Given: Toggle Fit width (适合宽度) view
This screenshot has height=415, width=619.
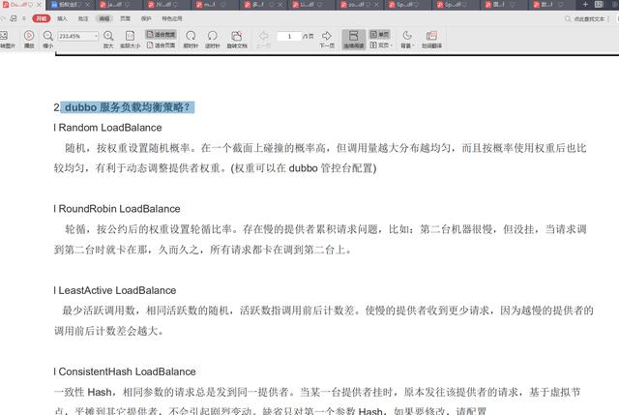Looking at the screenshot, I should click(x=161, y=35).
